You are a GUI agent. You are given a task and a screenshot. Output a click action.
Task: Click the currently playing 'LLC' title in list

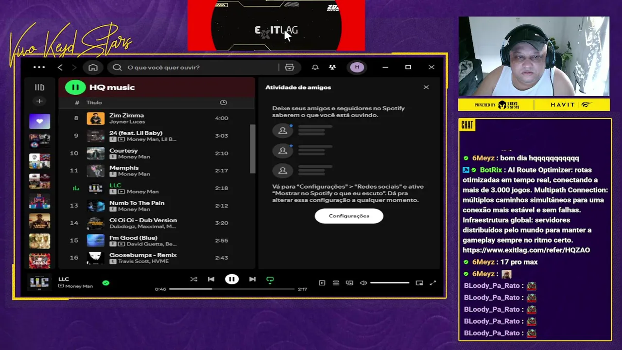point(115,185)
